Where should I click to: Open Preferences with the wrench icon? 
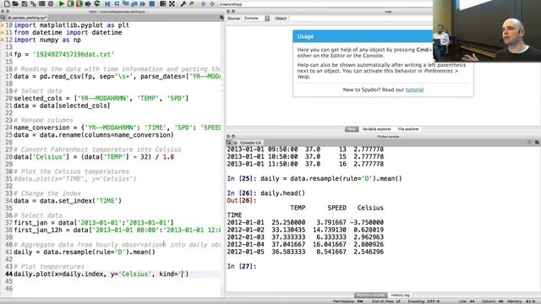[x=183, y=3]
